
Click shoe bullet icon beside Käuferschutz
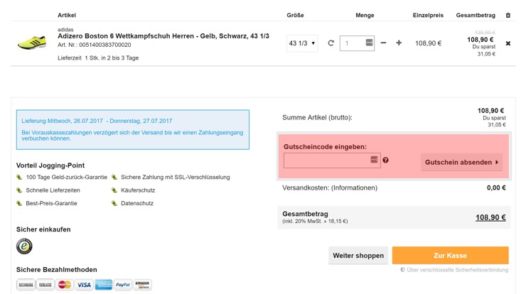point(114,190)
